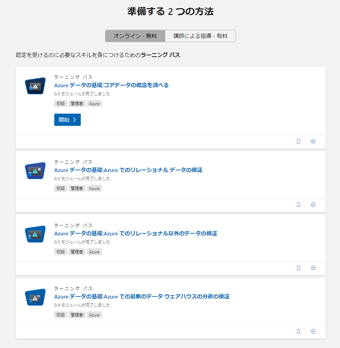Bookmark the 最新のデータ ウェアハウス card
The height and width of the screenshot is (348, 340).
[299, 331]
